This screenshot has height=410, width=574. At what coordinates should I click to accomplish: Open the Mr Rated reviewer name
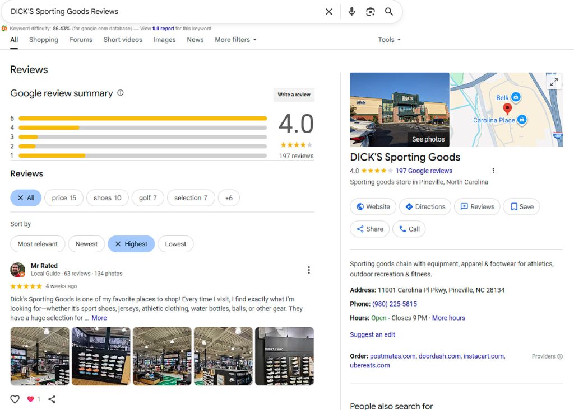(44, 266)
